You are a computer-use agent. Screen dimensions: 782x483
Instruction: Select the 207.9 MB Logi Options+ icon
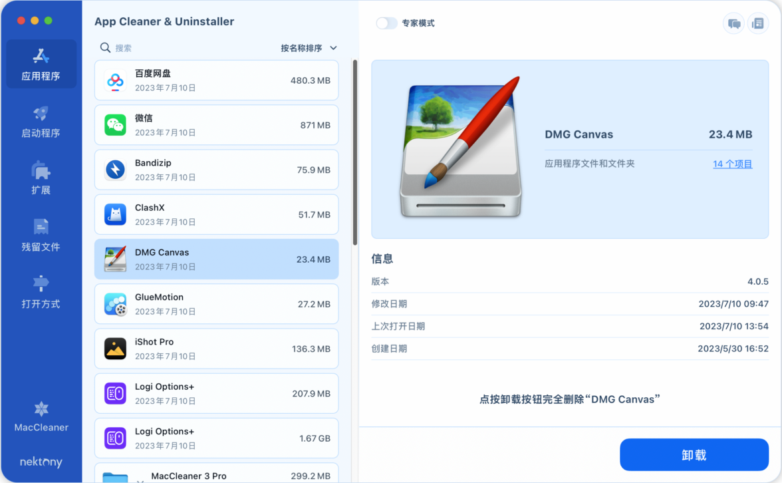[x=115, y=393]
